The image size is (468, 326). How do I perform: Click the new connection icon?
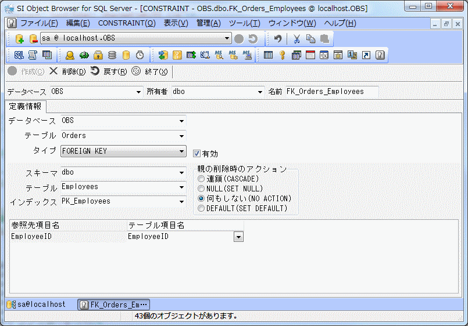pyautogui.click(x=19, y=39)
